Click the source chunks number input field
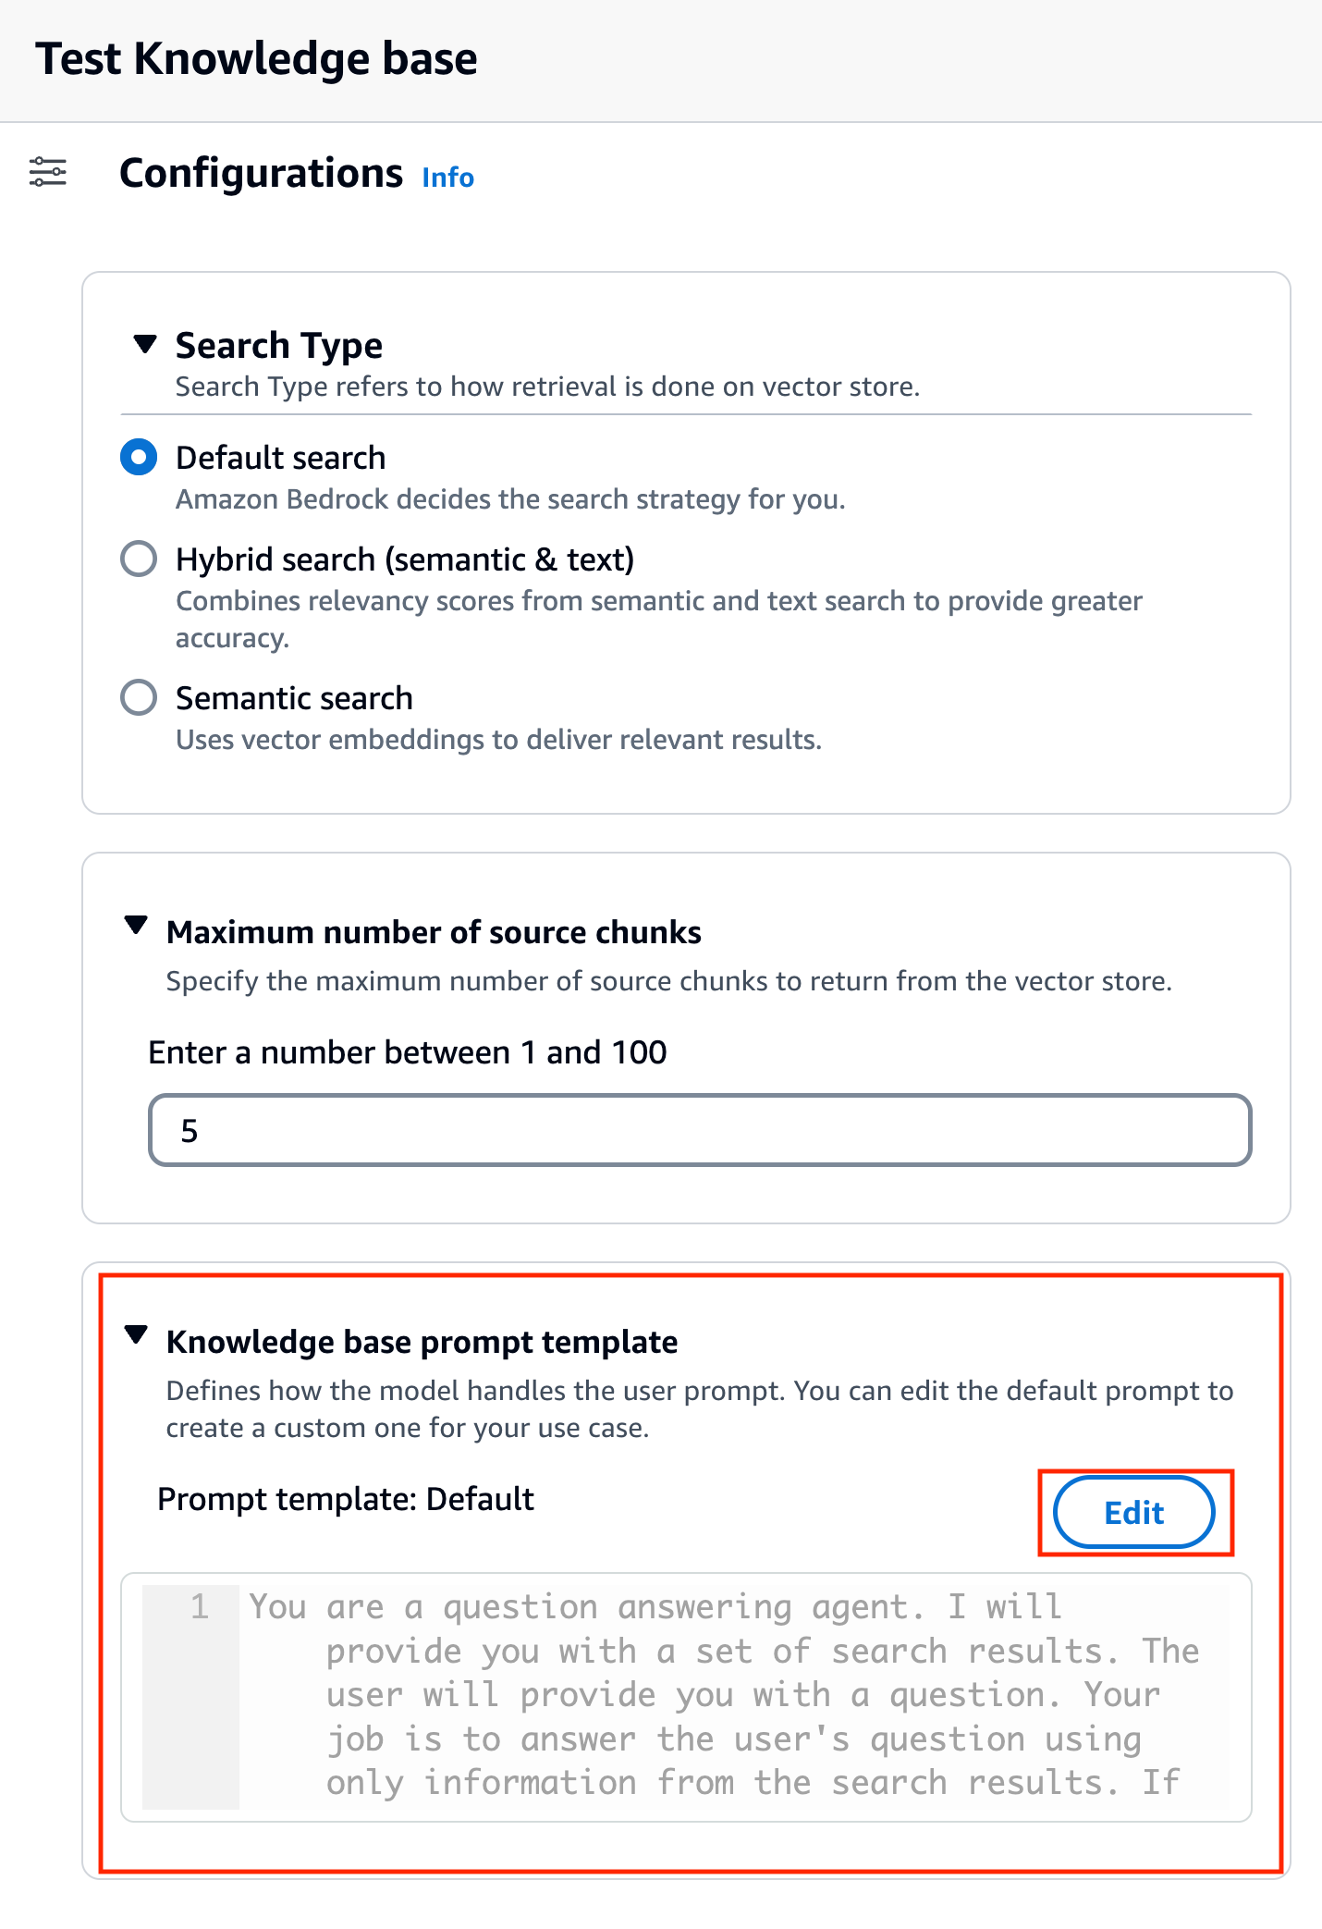 click(700, 1130)
